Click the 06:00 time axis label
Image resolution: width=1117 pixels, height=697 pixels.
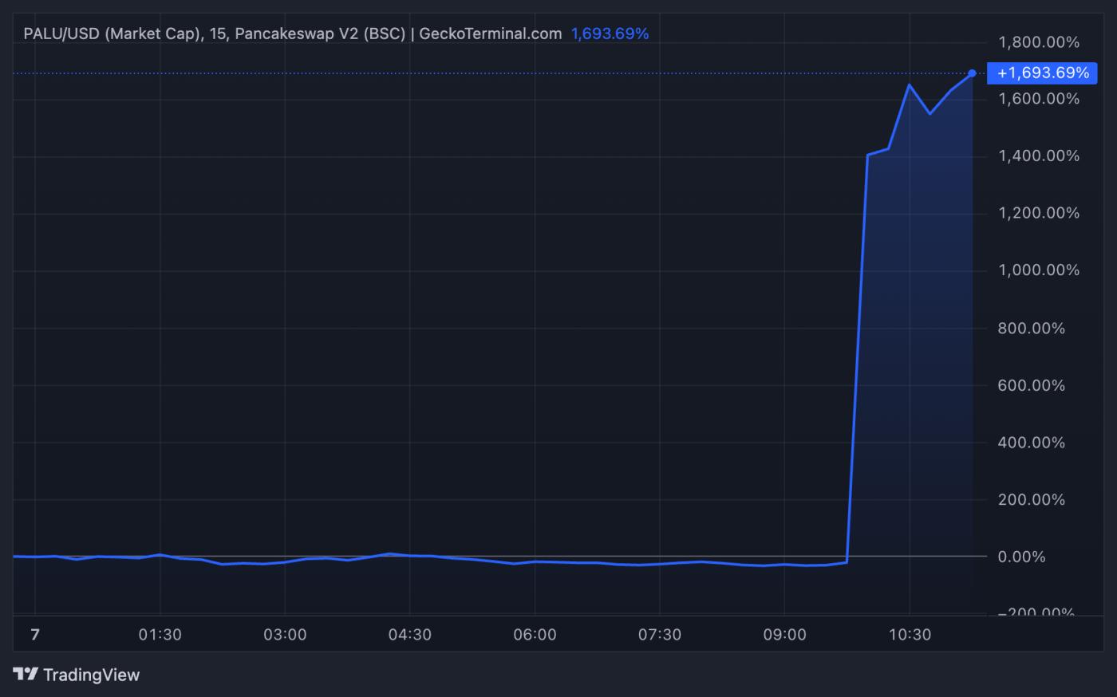point(535,635)
